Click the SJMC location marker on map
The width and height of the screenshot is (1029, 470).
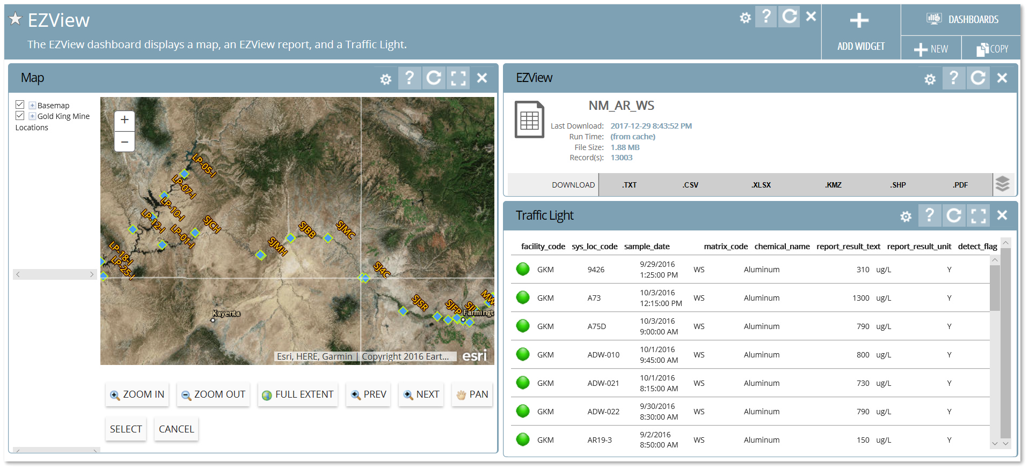(328, 237)
